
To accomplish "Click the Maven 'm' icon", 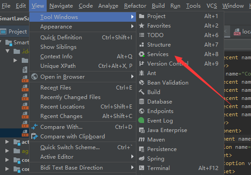I will (x=141, y=140).
